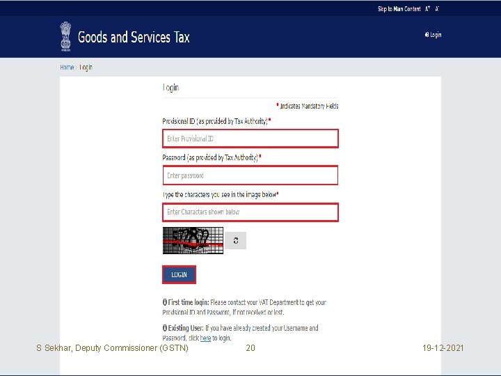Click 'Password (as provided by Tax Authority)' label
The image size is (501, 376).
pyautogui.click(x=212, y=157)
